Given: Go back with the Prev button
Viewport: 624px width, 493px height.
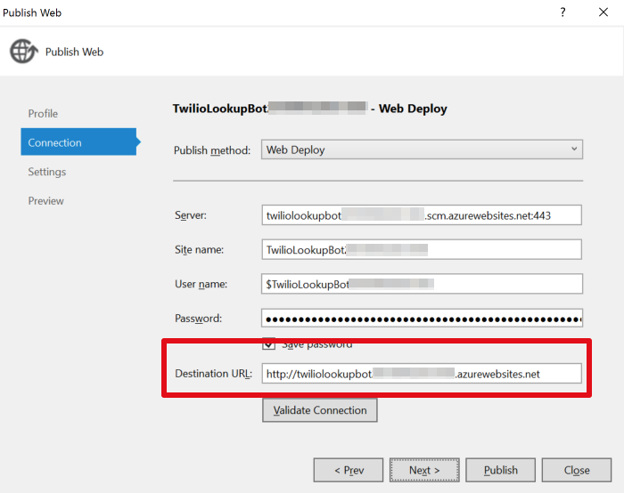Looking at the screenshot, I should pyautogui.click(x=349, y=471).
